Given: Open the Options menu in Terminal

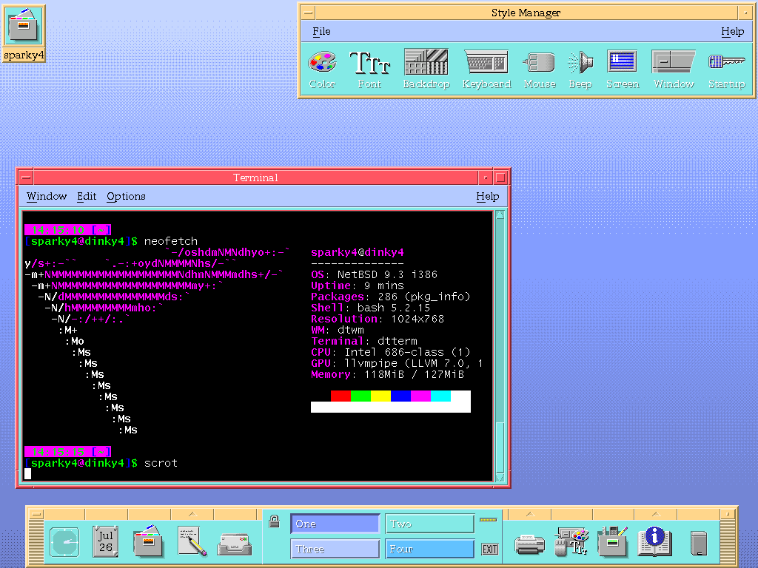Looking at the screenshot, I should click(126, 196).
